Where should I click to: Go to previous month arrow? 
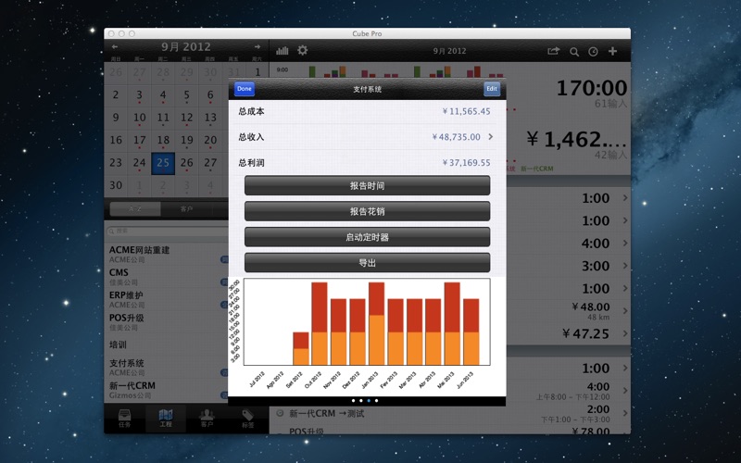[114, 47]
